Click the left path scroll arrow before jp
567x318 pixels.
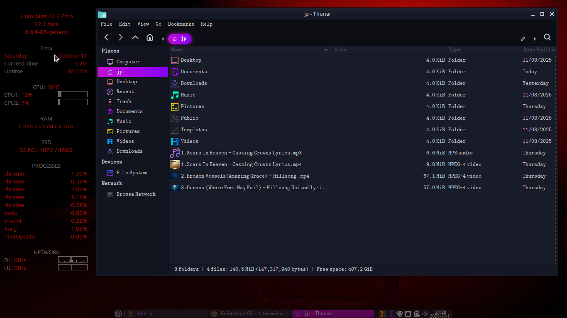[x=163, y=39]
